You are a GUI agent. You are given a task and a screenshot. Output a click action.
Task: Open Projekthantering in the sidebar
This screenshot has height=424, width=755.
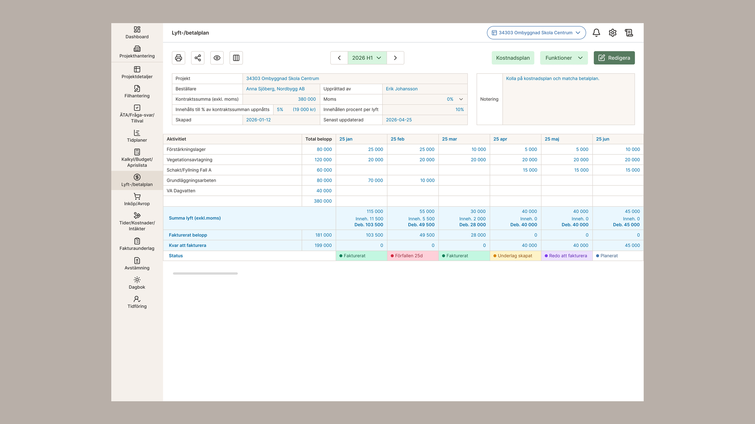pyautogui.click(x=137, y=52)
